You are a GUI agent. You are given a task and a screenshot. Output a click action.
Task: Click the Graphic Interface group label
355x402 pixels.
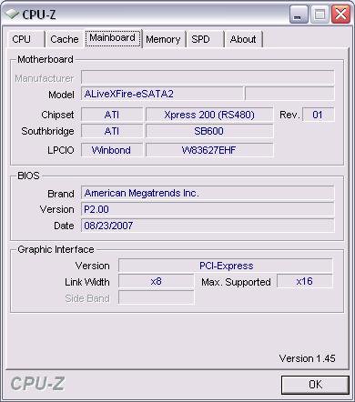56,249
